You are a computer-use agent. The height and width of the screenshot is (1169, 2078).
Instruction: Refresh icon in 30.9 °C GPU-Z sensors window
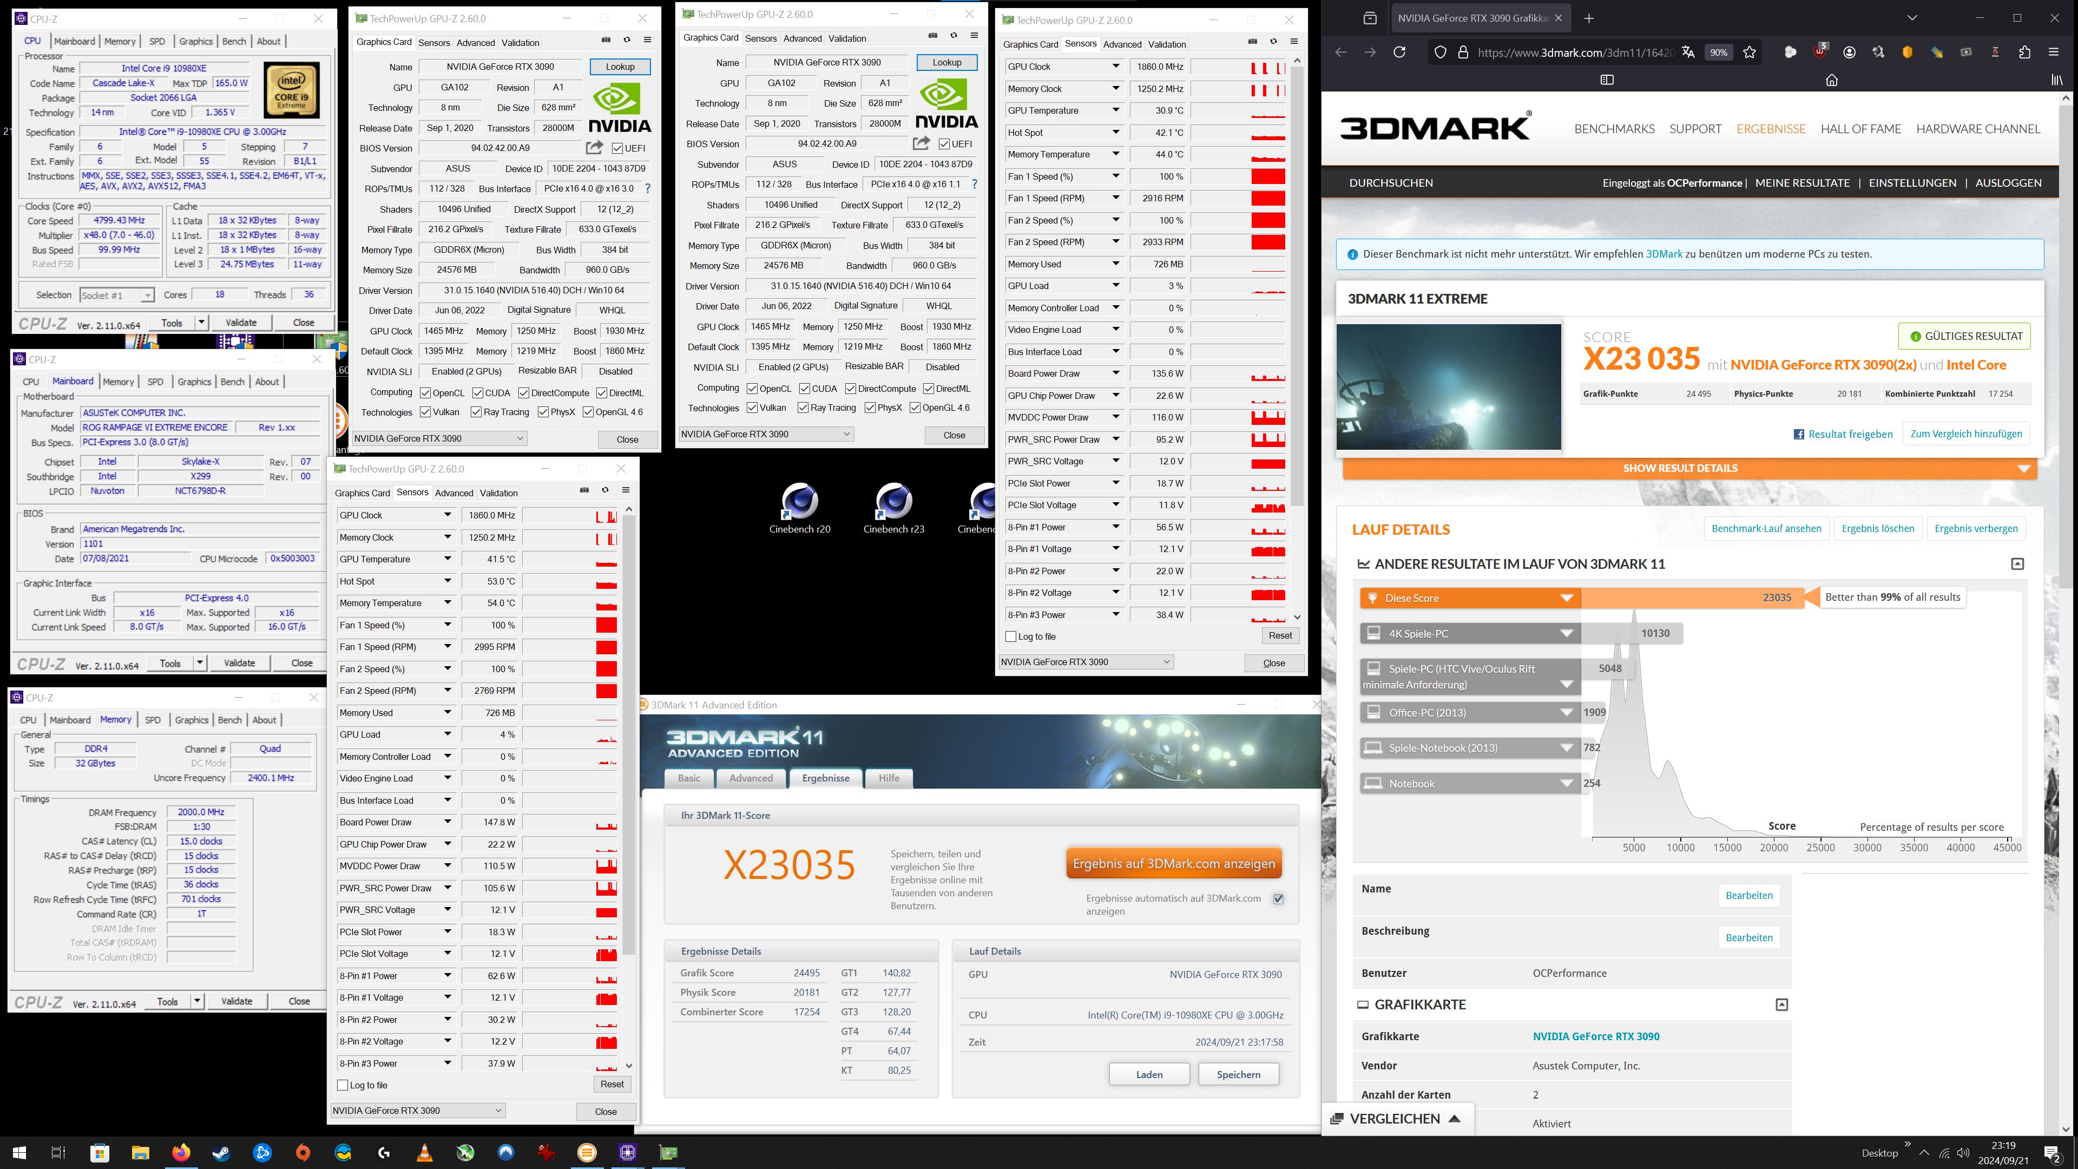[1274, 42]
